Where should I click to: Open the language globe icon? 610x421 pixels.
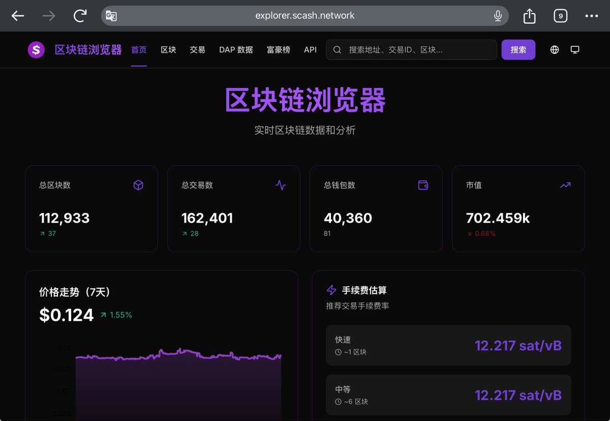[555, 50]
